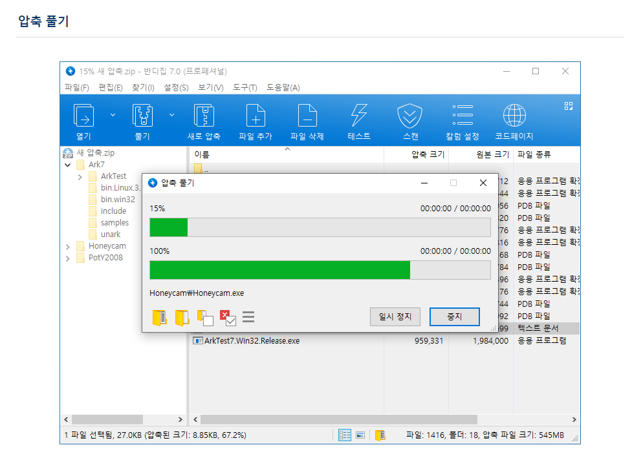Select ArkTest7.Win32.Release.exe file row
Viewport: 643px width, 467px height.
pyautogui.click(x=385, y=341)
